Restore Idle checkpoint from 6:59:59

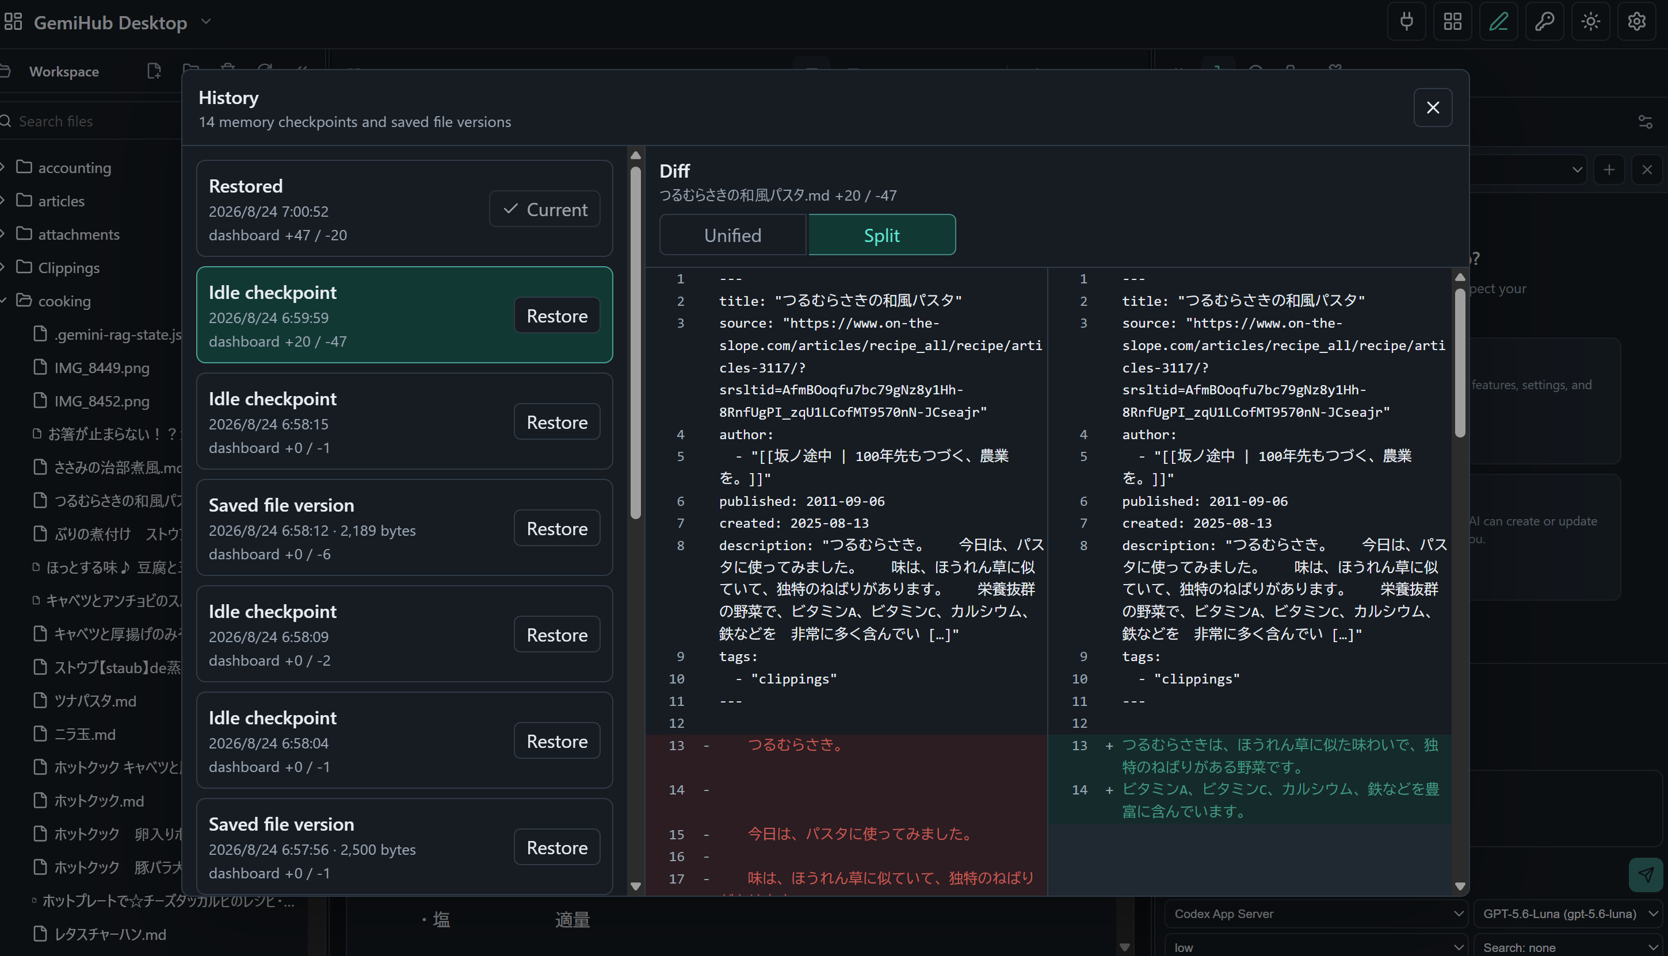[557, 316]
